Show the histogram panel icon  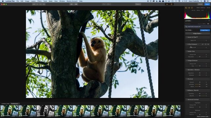coord(186,8)
